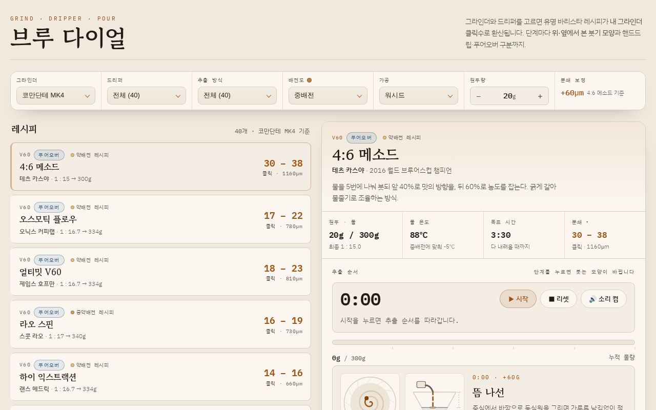Click the roast dot on the 4:6 메소드 card

pyautogui.click(x=72, y=155)
